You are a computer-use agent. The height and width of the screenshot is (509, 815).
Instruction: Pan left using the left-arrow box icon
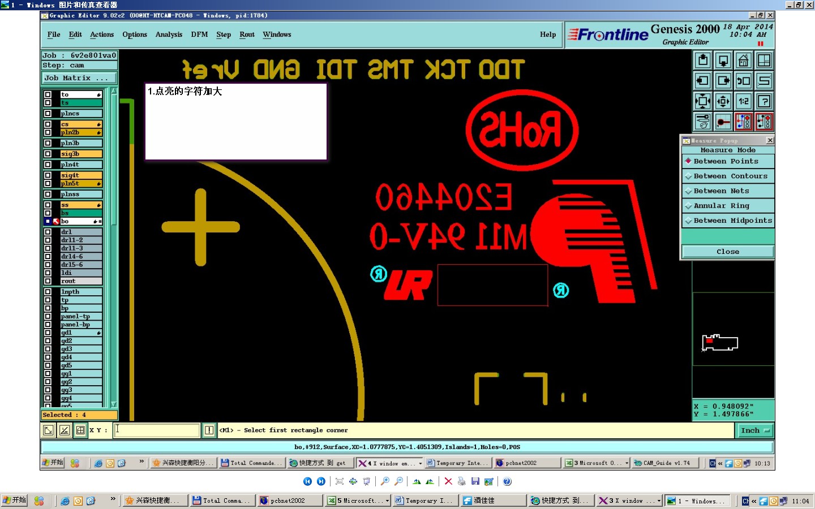pos(703,81)
